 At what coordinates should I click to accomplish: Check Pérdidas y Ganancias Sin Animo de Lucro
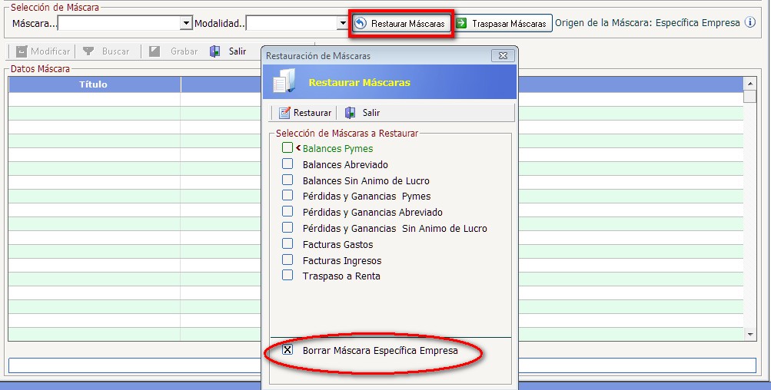pyautogui.click(x=287, y=228)
